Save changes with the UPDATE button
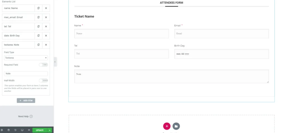 tap(40, 130)
